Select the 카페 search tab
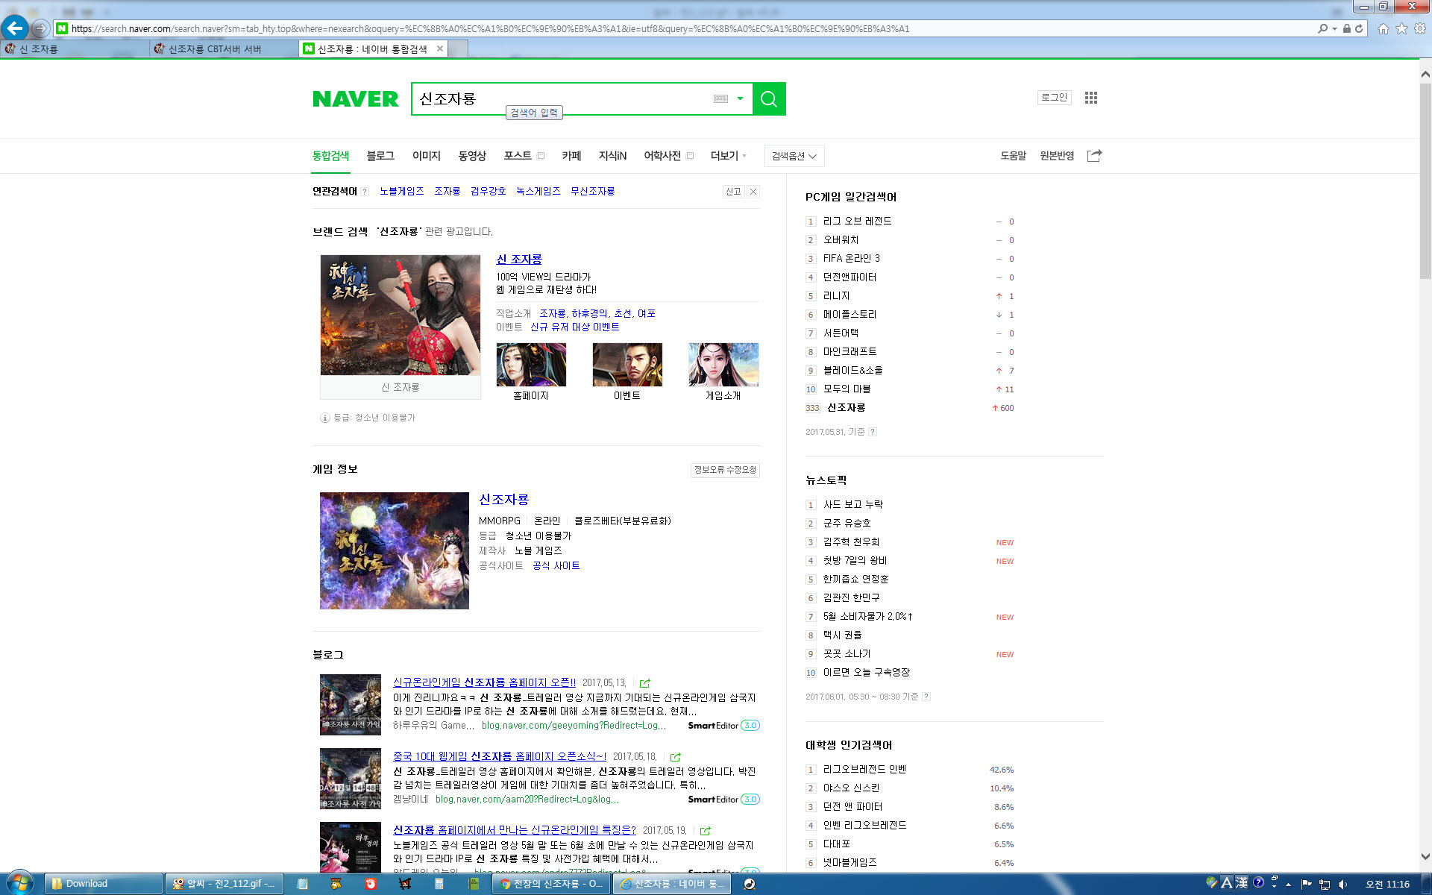This screenshot has width=1432, height=895. tap(571, 155)
